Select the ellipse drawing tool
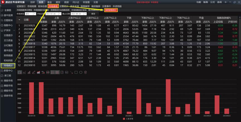The width and height of the screenshot is (241, 122). coord(81,72)
